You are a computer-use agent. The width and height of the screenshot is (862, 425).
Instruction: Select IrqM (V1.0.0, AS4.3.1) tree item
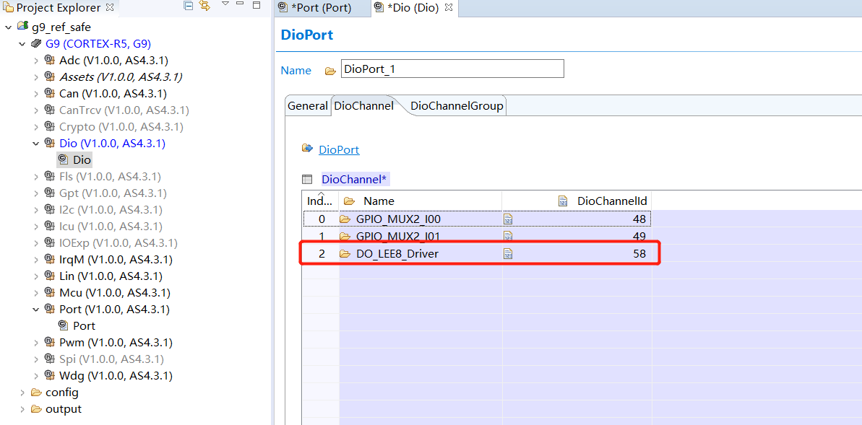[x=116, y=259]
